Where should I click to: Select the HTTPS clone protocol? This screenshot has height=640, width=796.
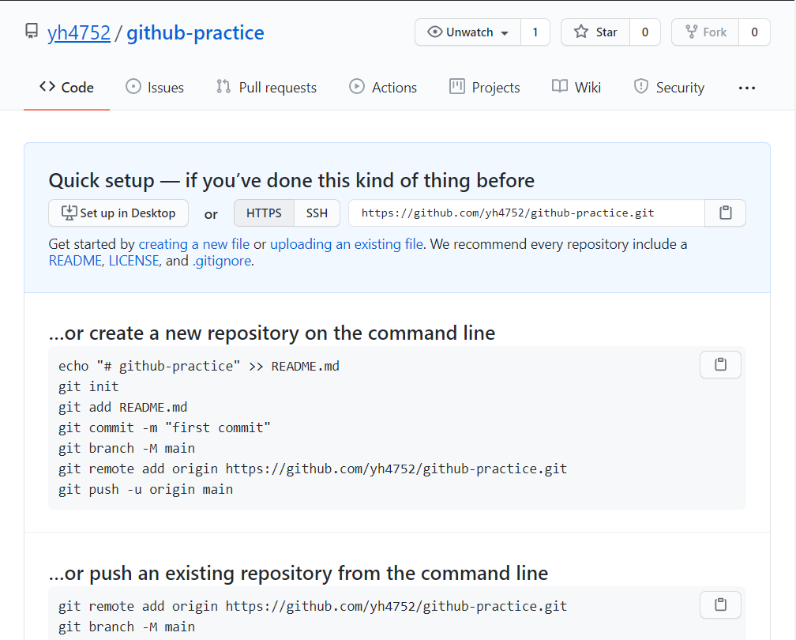(x=264, y=213)
